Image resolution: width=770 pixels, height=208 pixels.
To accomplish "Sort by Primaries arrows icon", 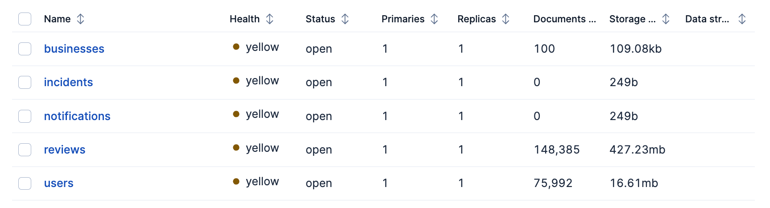I will point(434,19).
